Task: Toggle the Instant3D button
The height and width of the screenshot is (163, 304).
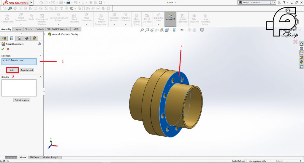Action: (x=170, y=19)
